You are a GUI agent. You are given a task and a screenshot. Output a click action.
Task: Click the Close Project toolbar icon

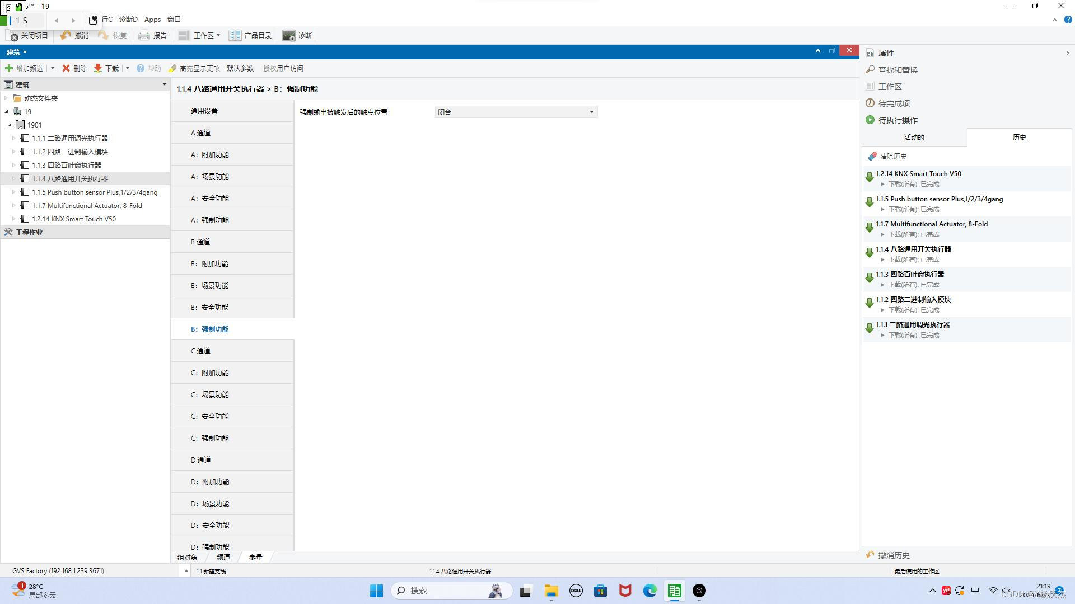point(15,36)
